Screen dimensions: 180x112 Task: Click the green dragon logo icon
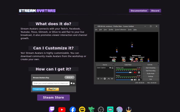click(x=91, y=110)
